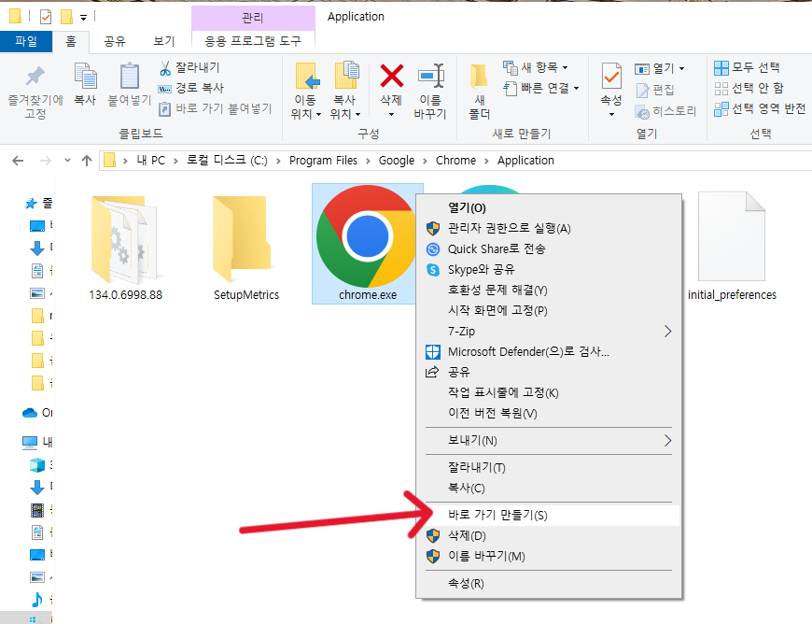Choose Cut (잘라내기(T)) in context menu
The width and height of the screenshot is (812, 624).
[x=549, y=467]
